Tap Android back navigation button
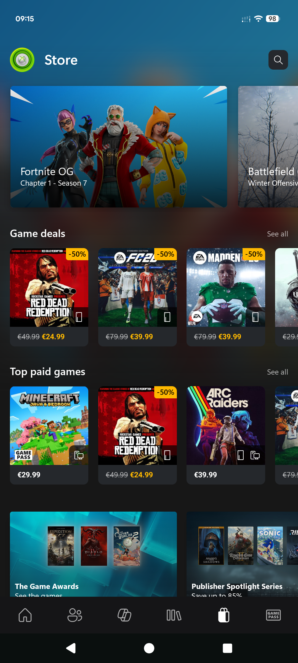This screenshot has height=663, width=298. click(71, 648)
